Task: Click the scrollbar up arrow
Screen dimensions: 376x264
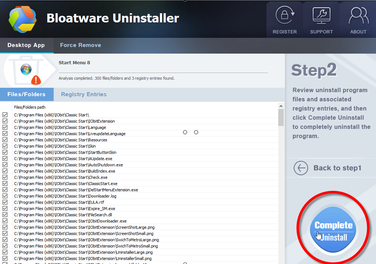Action: pos(281,106)
